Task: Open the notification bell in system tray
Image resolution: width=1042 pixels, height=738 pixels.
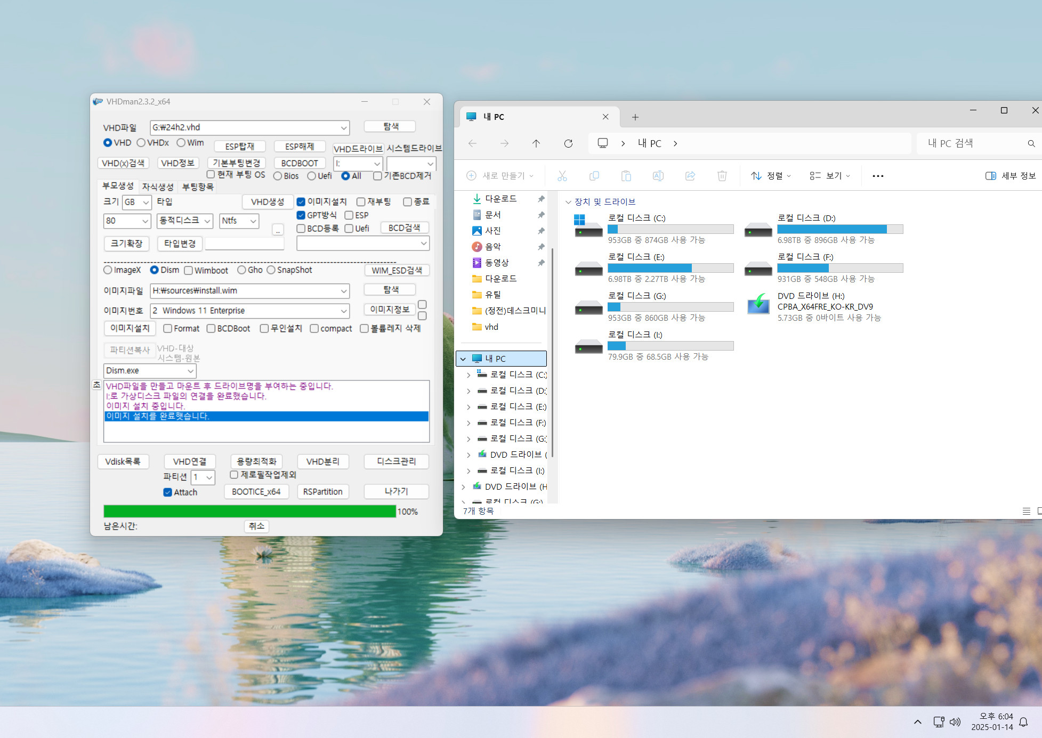Action: tap(1023, 722)
